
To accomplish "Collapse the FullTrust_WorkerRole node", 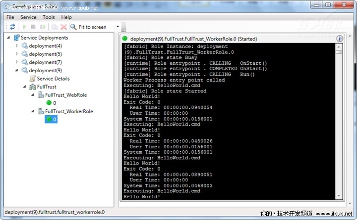I will point(33,111).
